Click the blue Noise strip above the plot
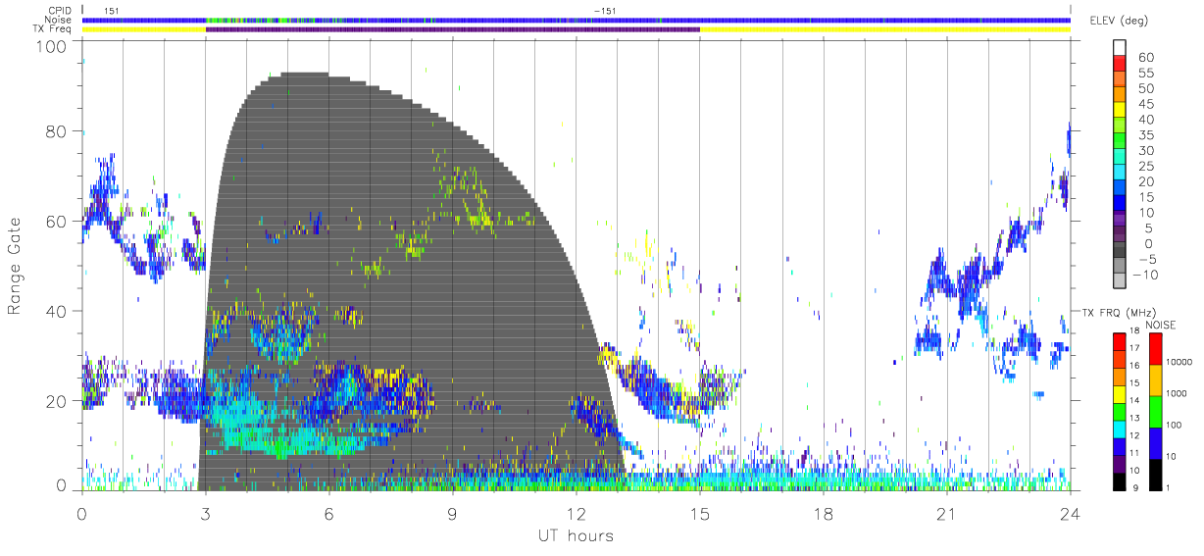Image resolution: width=1204 pixels, height=556 pixels. click(577, 20)
